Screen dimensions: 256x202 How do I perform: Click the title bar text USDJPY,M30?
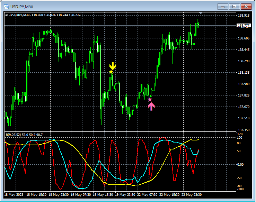coord(22,7)
